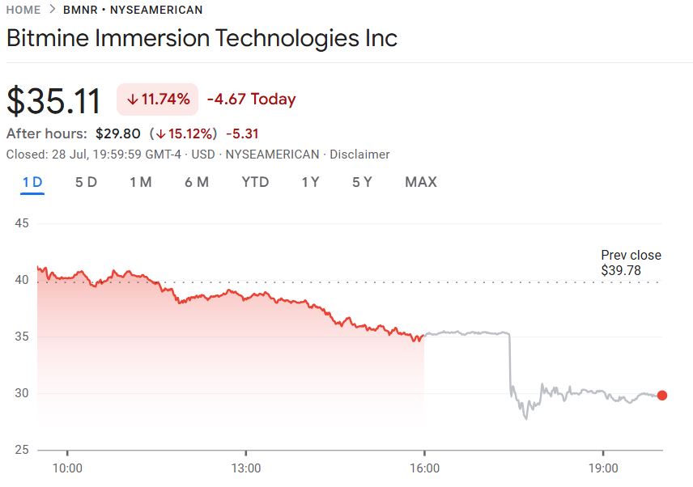Click the Bitmine Immersion Technologies Inc title

pyautogui.click(x=202, y=38)
